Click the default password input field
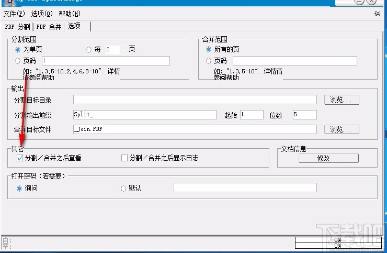 (x=245, y=188)
